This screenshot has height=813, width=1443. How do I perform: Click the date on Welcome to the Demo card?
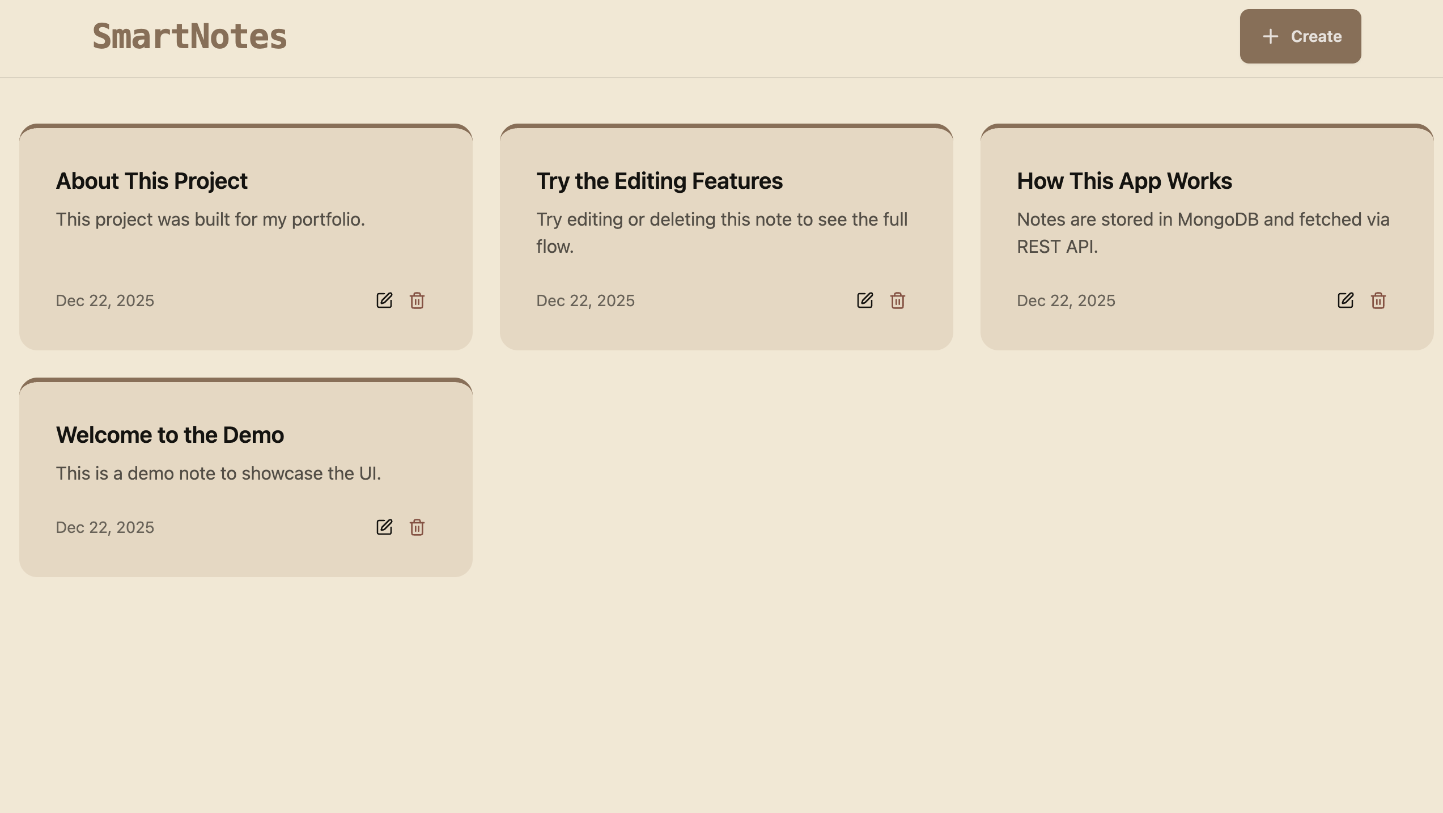pyautogui.click(x=105, y=527)
